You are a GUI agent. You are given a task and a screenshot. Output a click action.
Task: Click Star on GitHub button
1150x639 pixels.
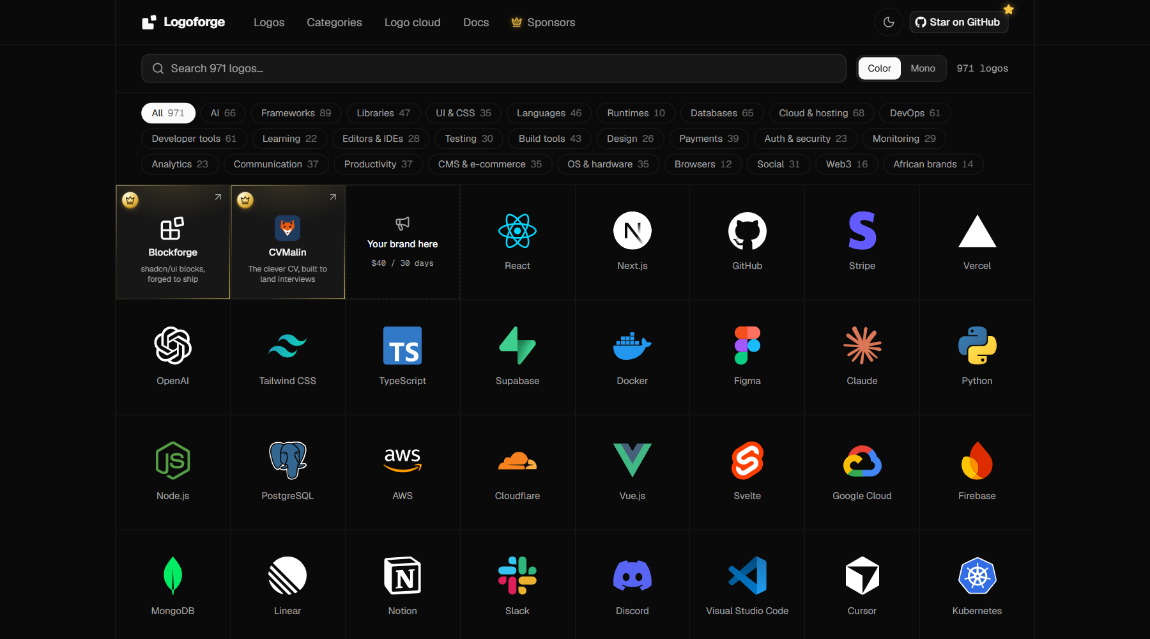pos(958,22)
